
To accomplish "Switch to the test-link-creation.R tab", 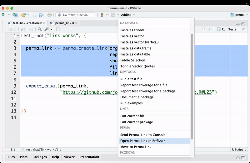I will [x=27, y=23].
